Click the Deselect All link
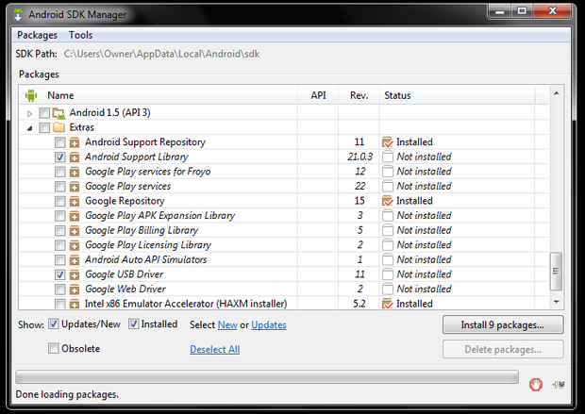This screenshot has width=585, height=414. [x=215, y=350]
